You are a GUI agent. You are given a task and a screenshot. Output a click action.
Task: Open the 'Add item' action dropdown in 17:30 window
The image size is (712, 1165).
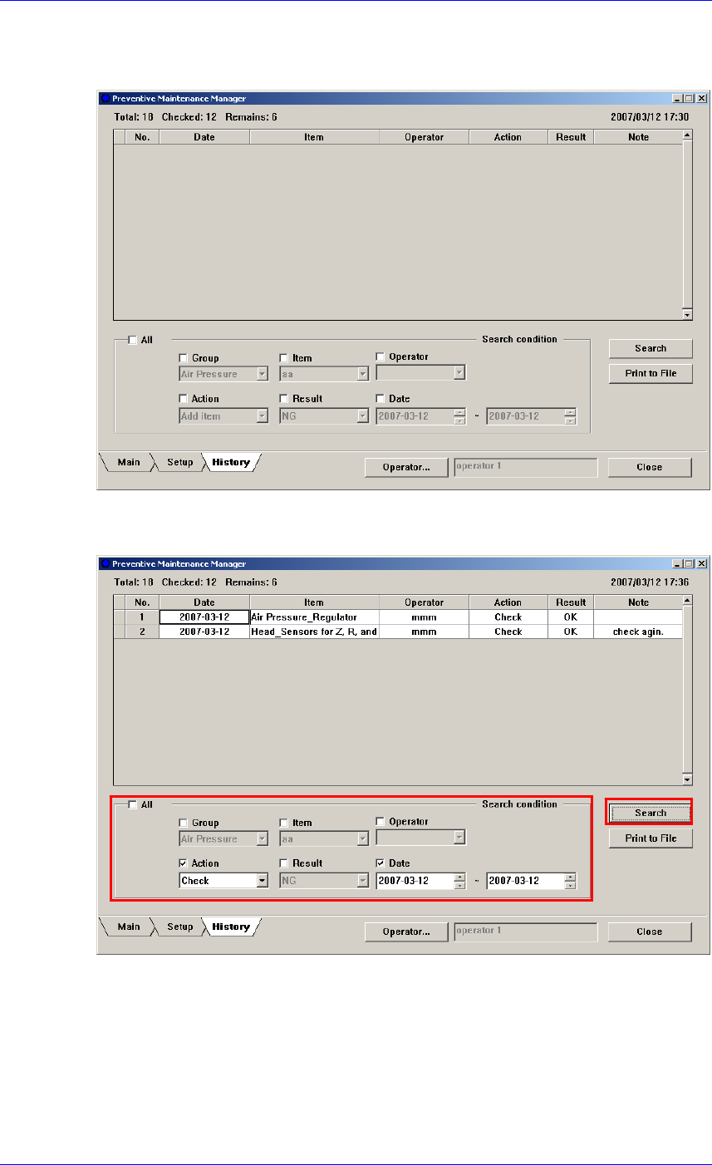click(x=263, y=415)
